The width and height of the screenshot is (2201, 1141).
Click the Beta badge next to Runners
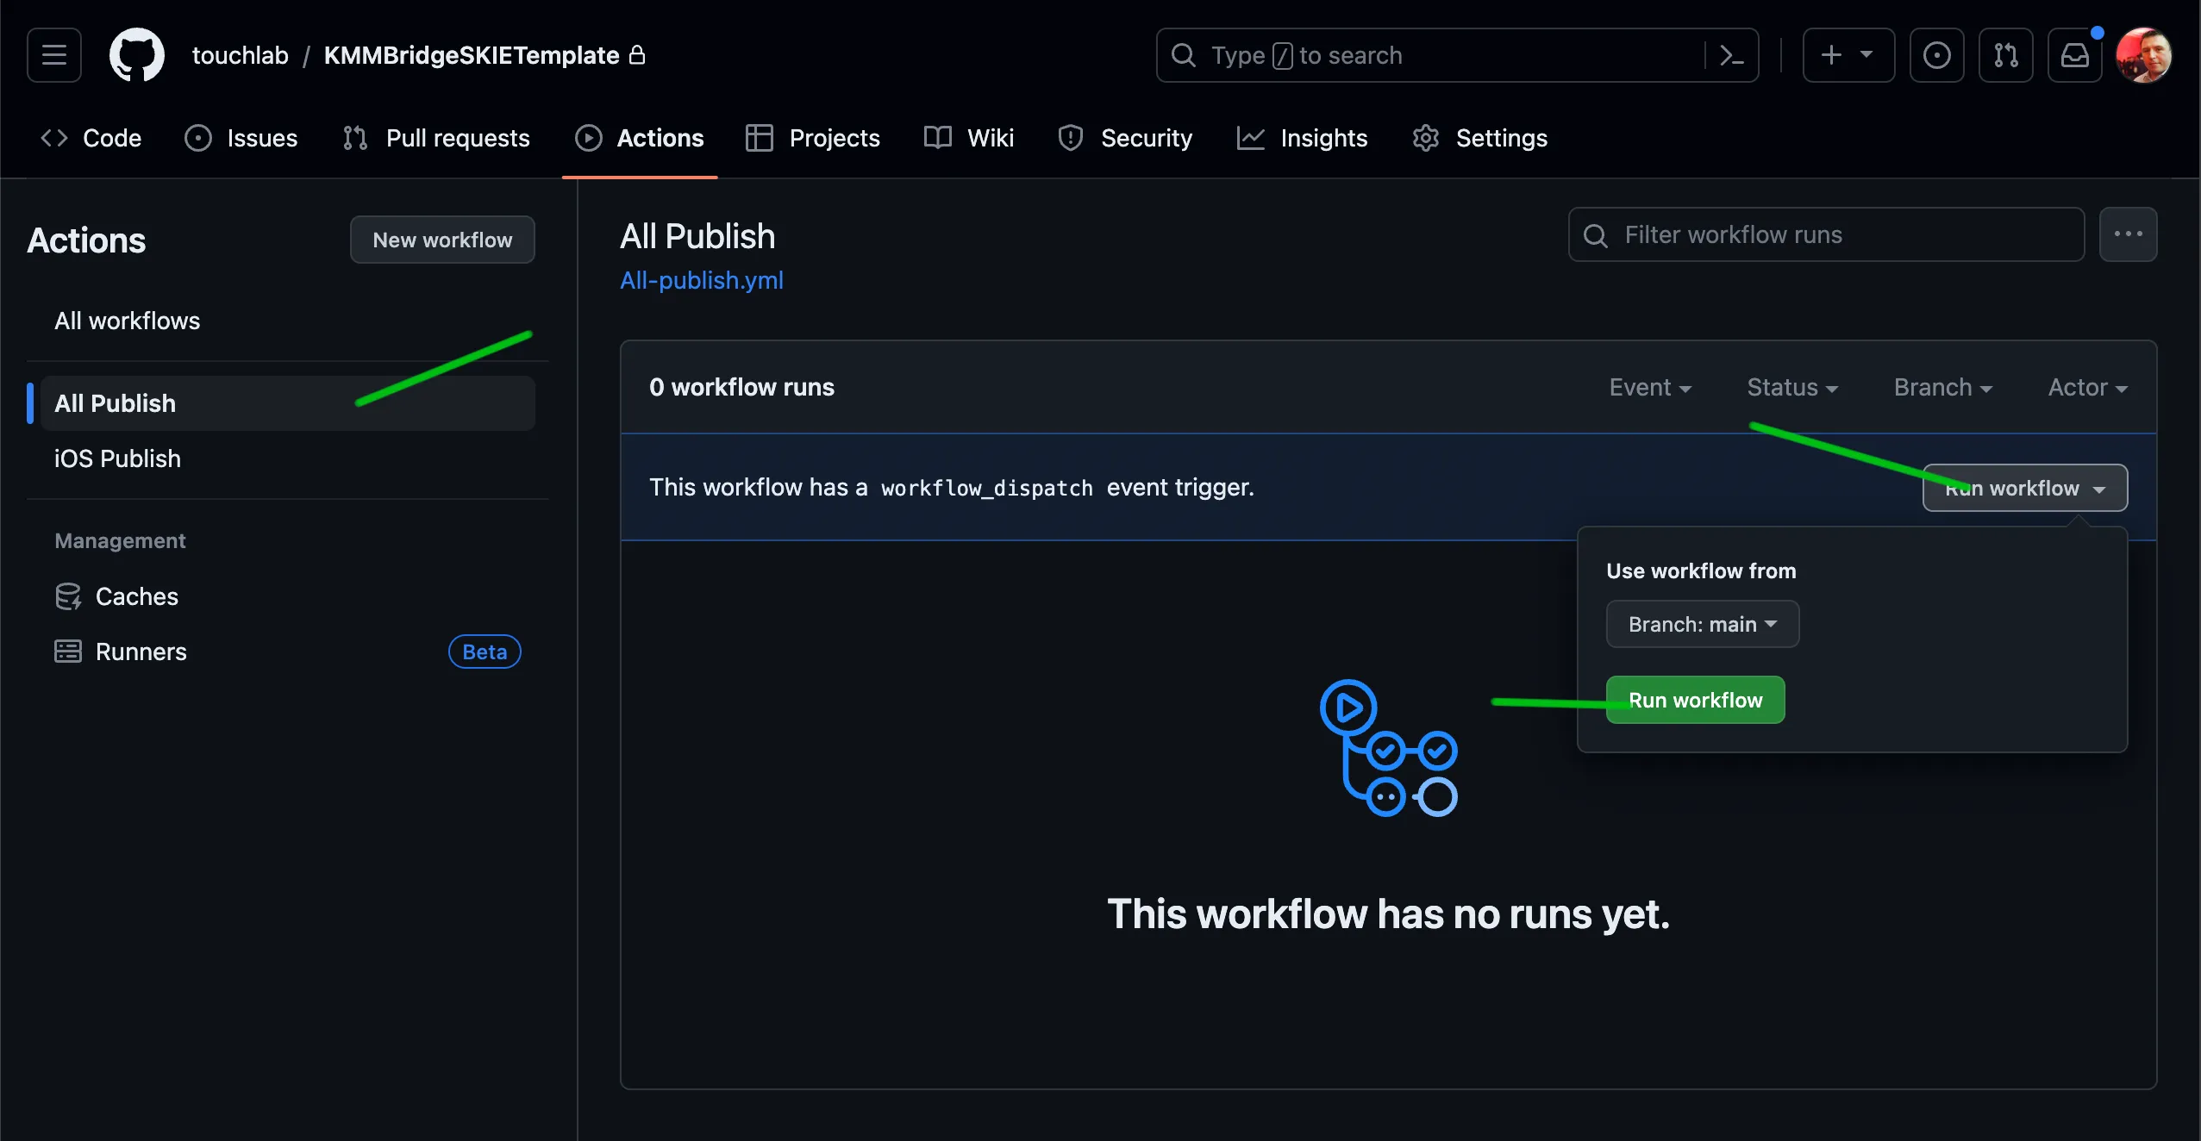[x=485, y=652]
